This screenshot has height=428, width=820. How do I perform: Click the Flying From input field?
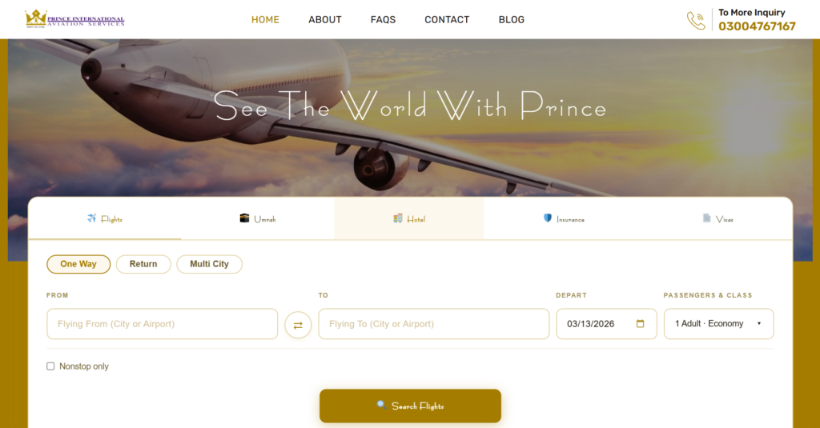point(162,323)
